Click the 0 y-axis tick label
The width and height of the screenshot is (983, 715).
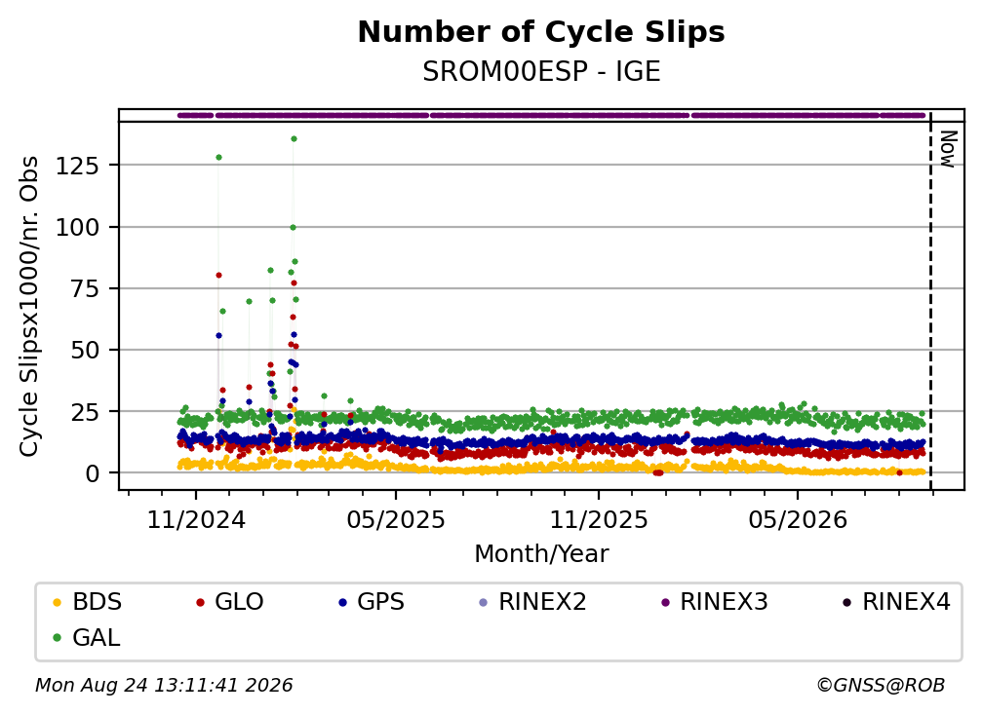(x=93, y=473)
